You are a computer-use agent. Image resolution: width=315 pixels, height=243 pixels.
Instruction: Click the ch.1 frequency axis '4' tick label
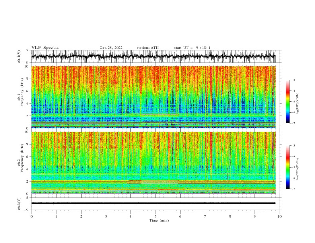(x=28, y=104)
